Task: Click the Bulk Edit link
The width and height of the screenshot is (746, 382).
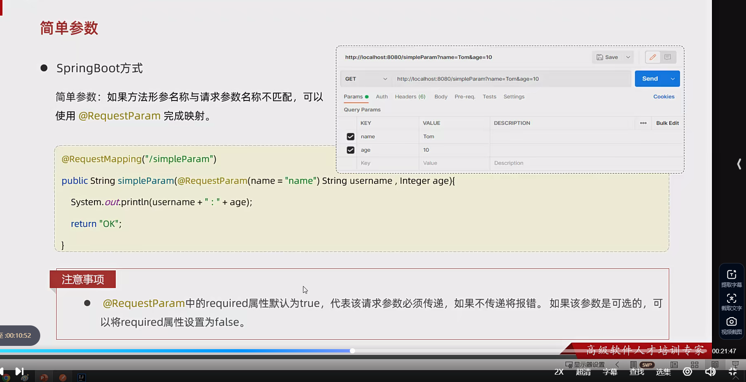Action: point(668,123)
